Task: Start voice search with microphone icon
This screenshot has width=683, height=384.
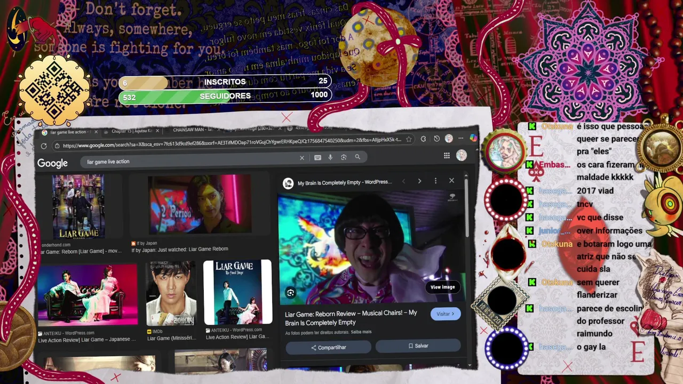Action: [x=330, y=157]
